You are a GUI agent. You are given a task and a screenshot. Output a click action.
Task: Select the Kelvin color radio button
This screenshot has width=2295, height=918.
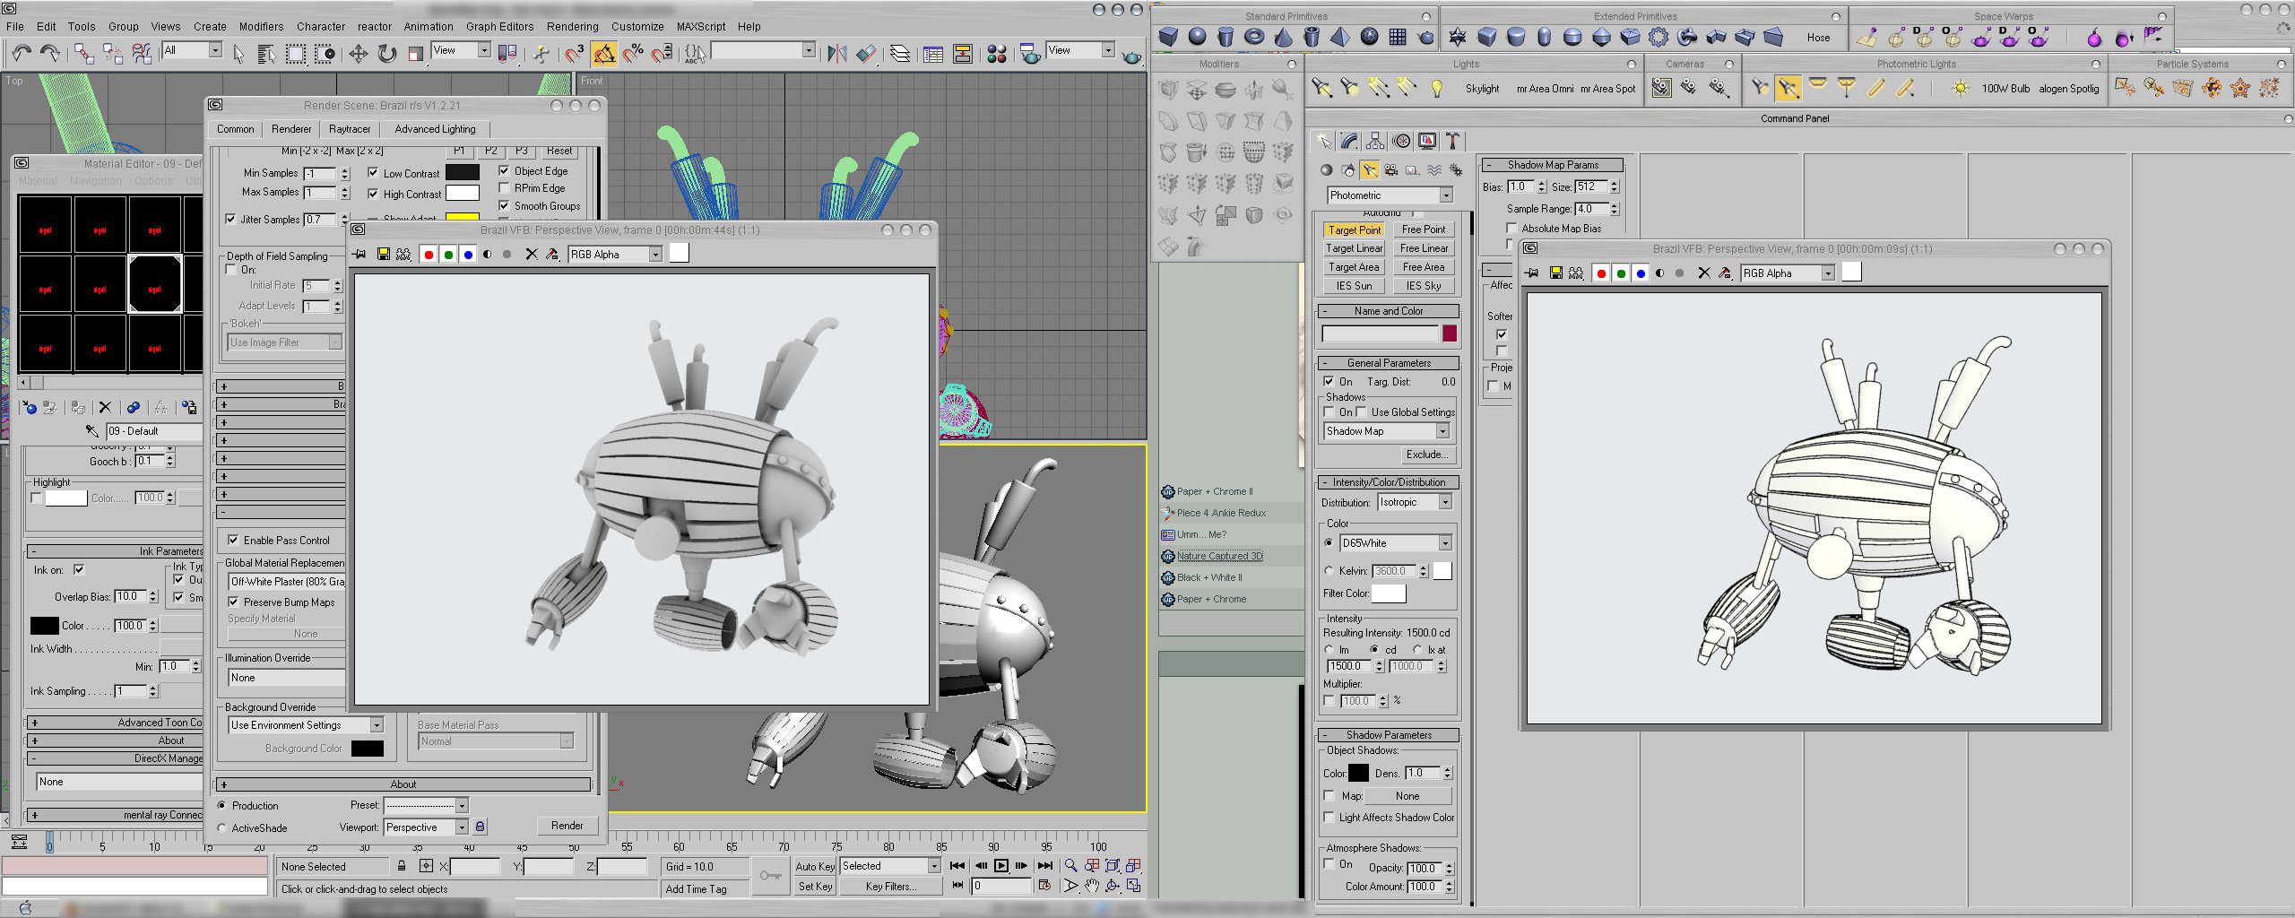coord(1329,571)
